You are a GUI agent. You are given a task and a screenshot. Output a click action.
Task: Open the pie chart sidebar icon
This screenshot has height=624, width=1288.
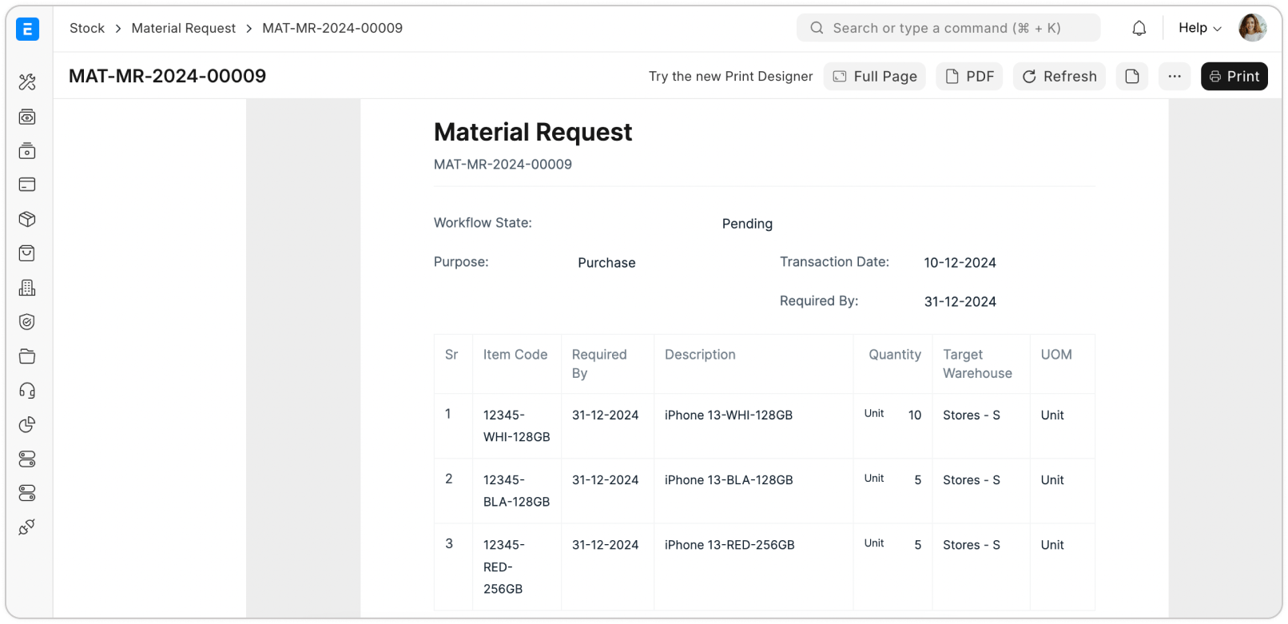pyautogui.click(x=27, y=424)
